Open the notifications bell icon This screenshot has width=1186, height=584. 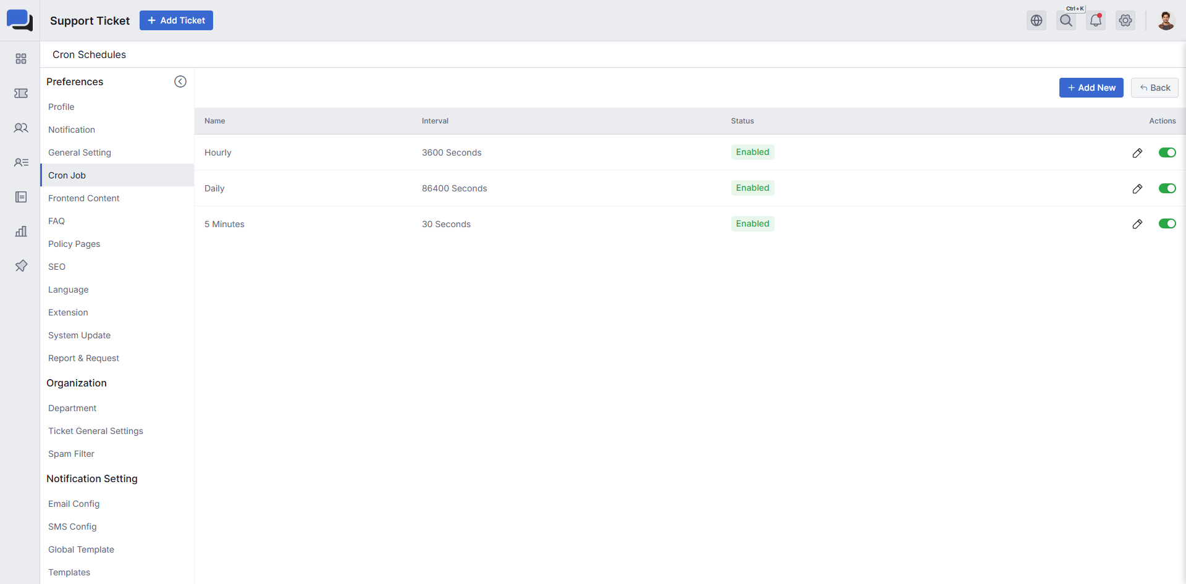pyautogui.click(x=1096, y=20)
